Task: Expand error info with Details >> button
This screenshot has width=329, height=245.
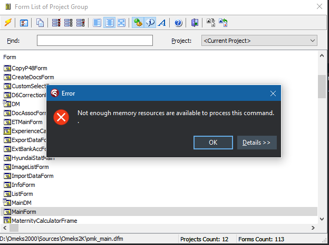Action: click(257, 143)
